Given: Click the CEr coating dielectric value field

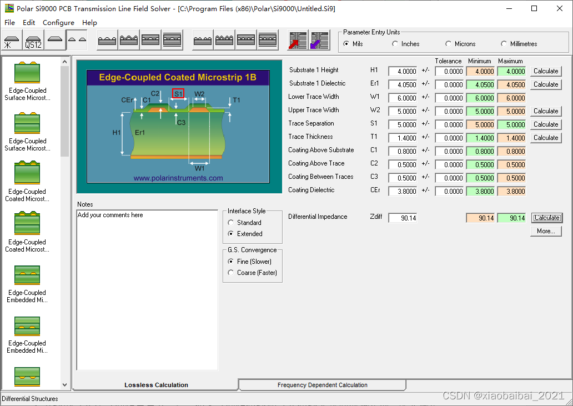Looking at the screenshot, I should pos(403,192).
